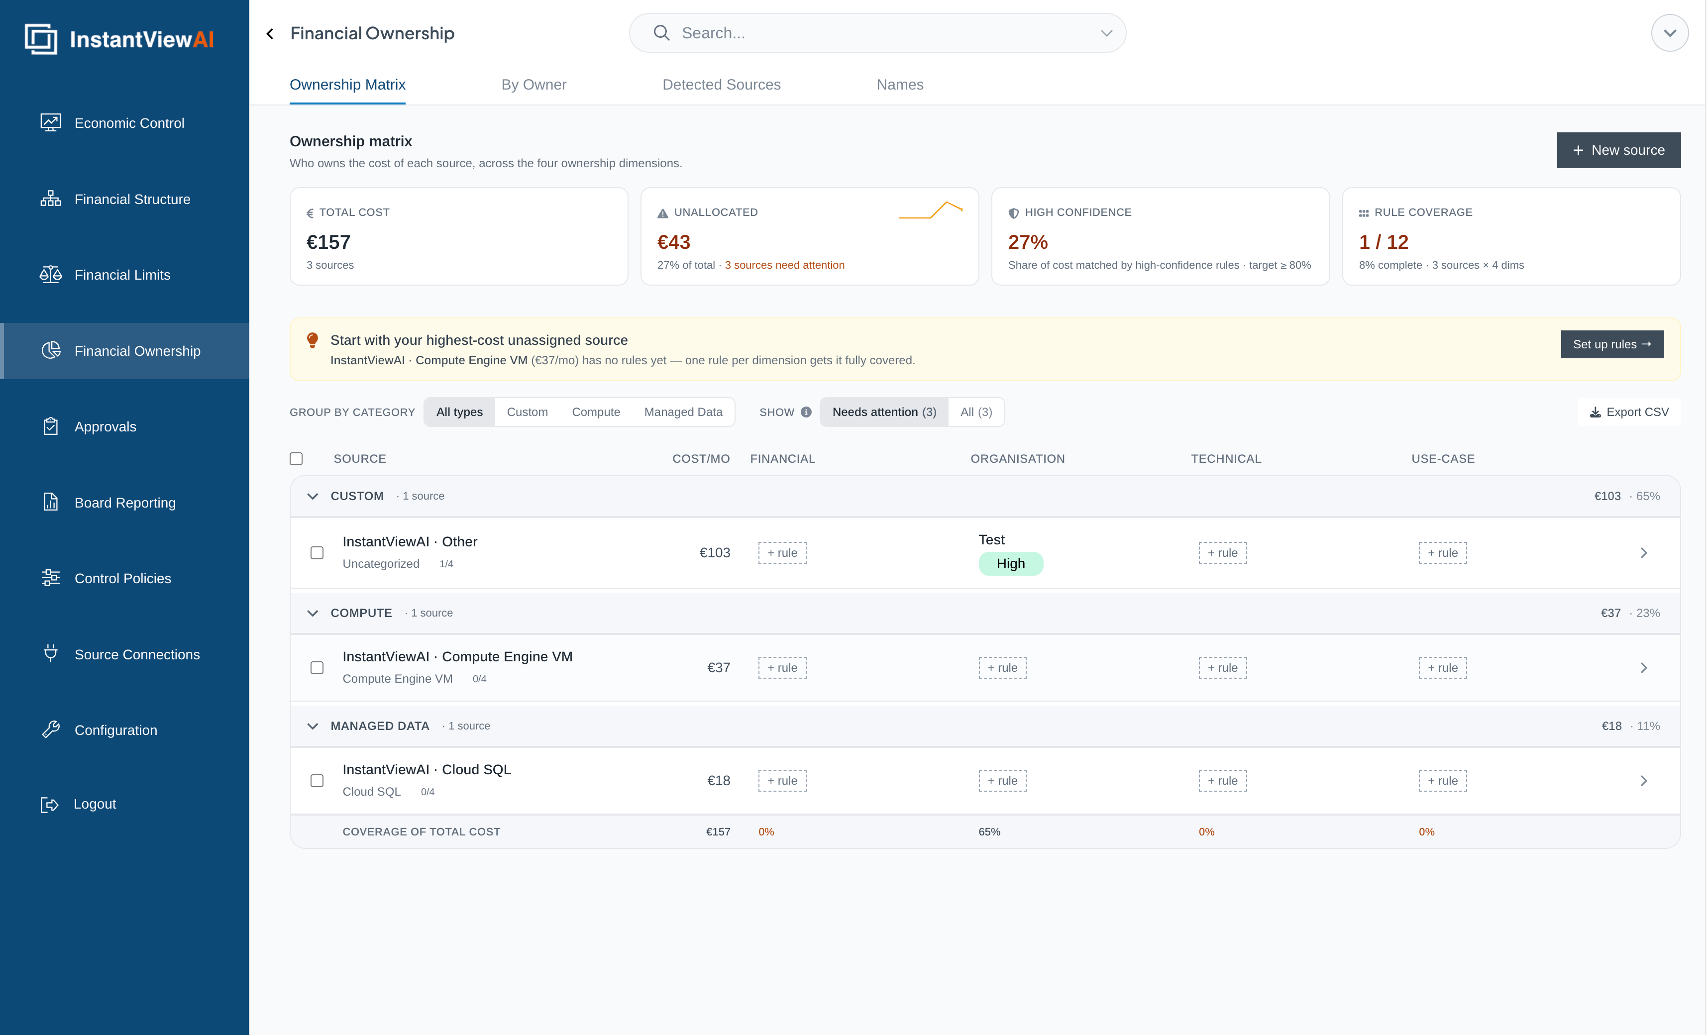
Task: Toggle the select-all checkbox in table header
Action: [x=297, y=459]
